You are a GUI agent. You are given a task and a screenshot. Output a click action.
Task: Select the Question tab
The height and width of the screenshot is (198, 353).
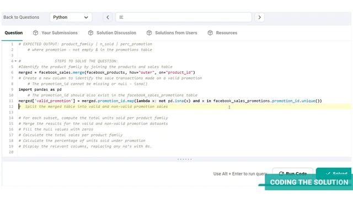click(13, 33)
